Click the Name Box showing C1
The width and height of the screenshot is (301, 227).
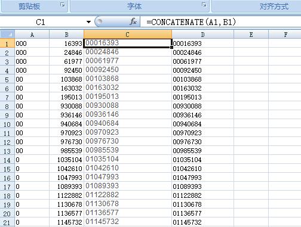[41, 22]
